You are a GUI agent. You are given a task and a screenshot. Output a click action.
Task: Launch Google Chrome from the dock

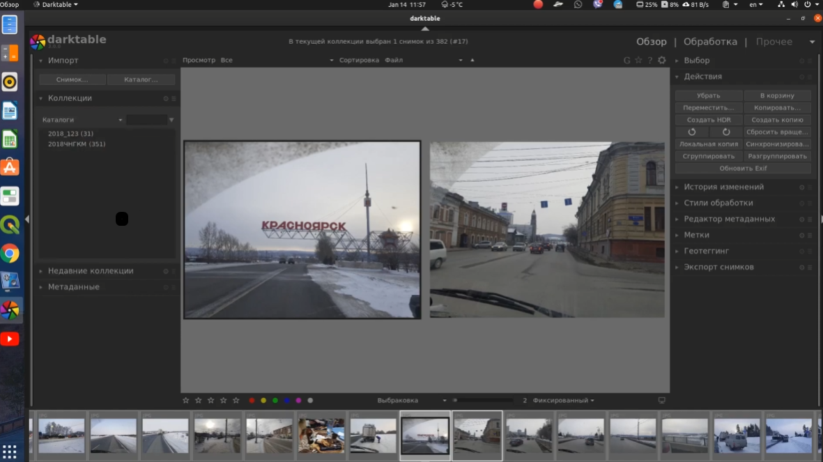[10, 254]
